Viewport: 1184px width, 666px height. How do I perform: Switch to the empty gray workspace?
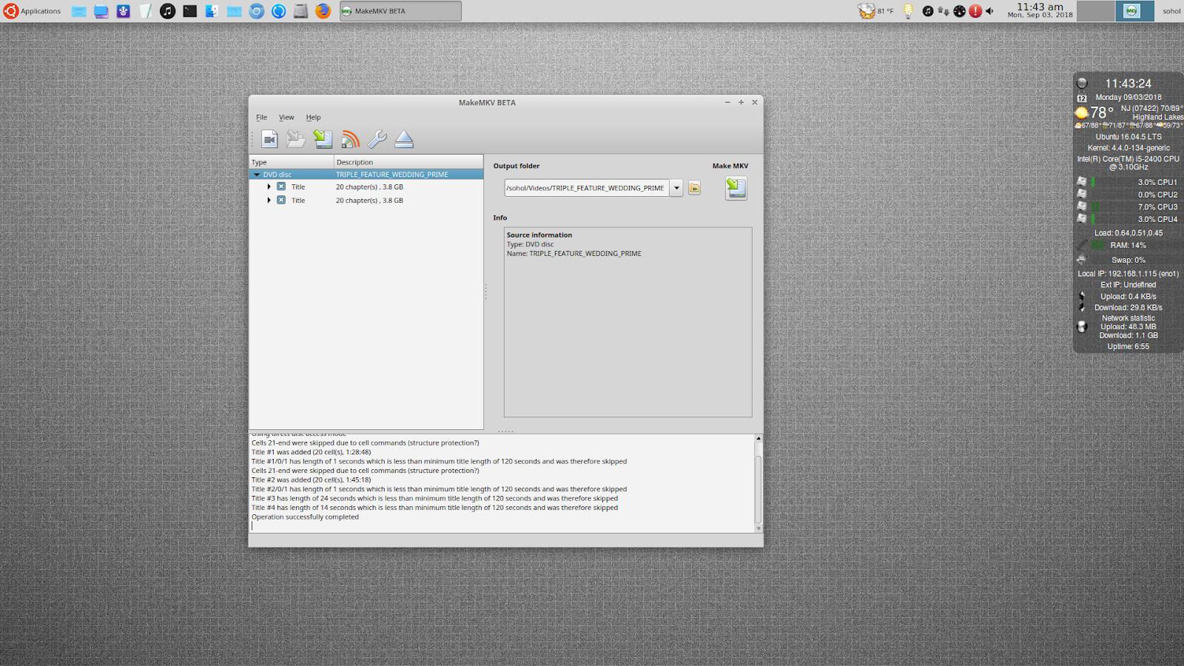click(x=1095, y=11)
